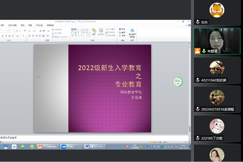
Task: Toggle muted microphone for 43211043刘庆昇
Action: pos(198,80)
